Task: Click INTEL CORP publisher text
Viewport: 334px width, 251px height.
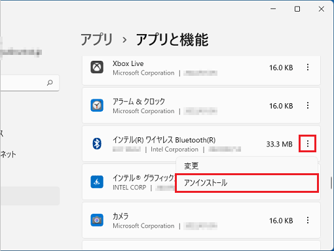Action: [x=129, y=188]
